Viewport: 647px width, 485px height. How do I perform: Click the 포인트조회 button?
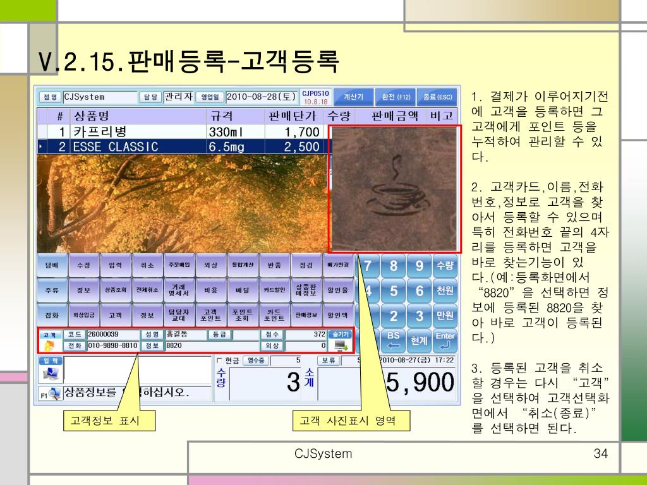(x=242, y=316)
